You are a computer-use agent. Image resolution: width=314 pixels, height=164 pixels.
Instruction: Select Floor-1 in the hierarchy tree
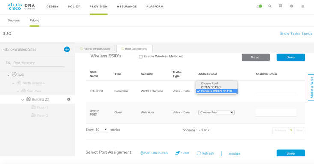coord(42,107)
